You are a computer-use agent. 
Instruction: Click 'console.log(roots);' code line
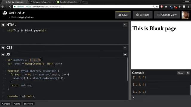pos(21,96)
